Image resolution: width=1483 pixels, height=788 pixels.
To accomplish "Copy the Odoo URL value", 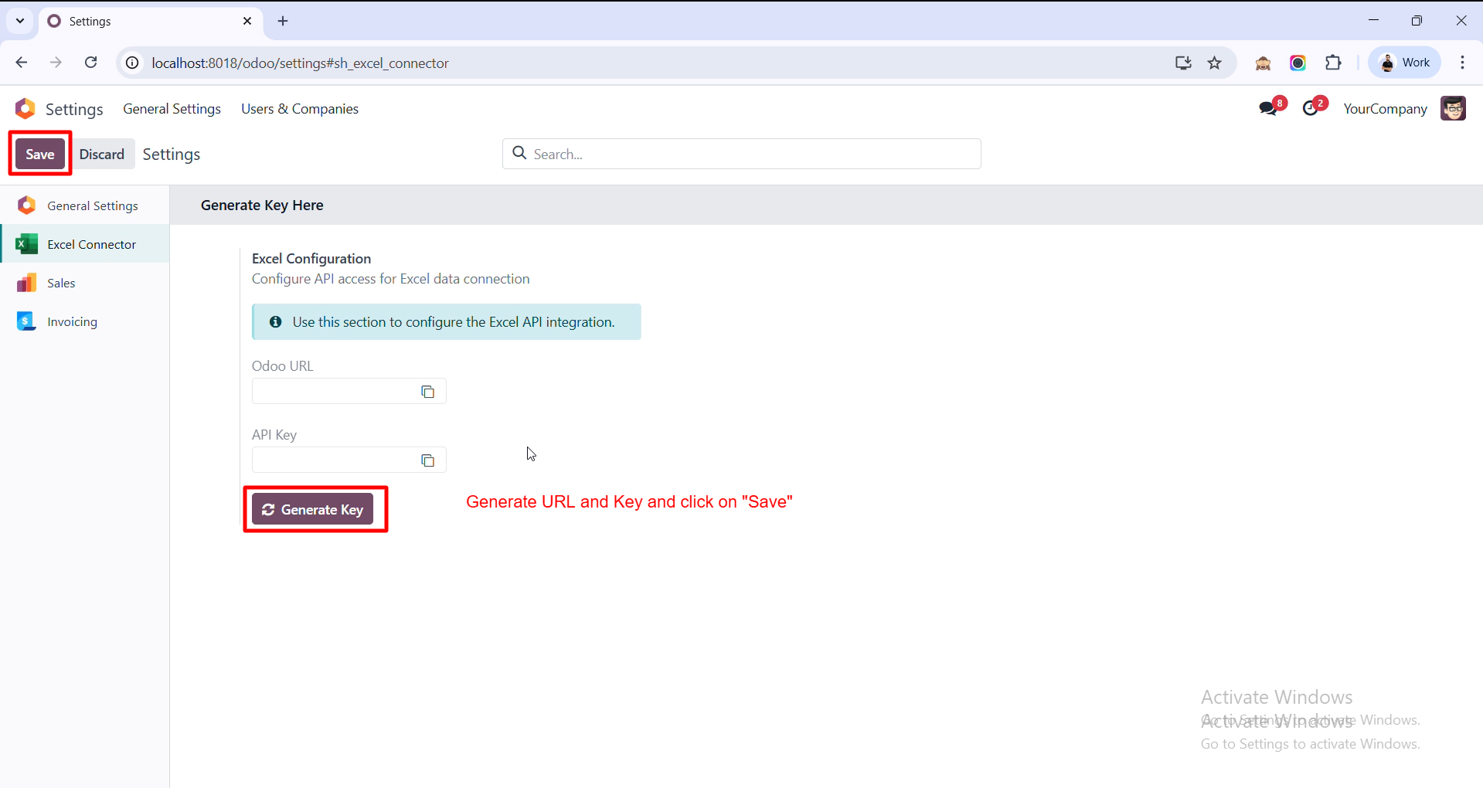I will point(427,392).
